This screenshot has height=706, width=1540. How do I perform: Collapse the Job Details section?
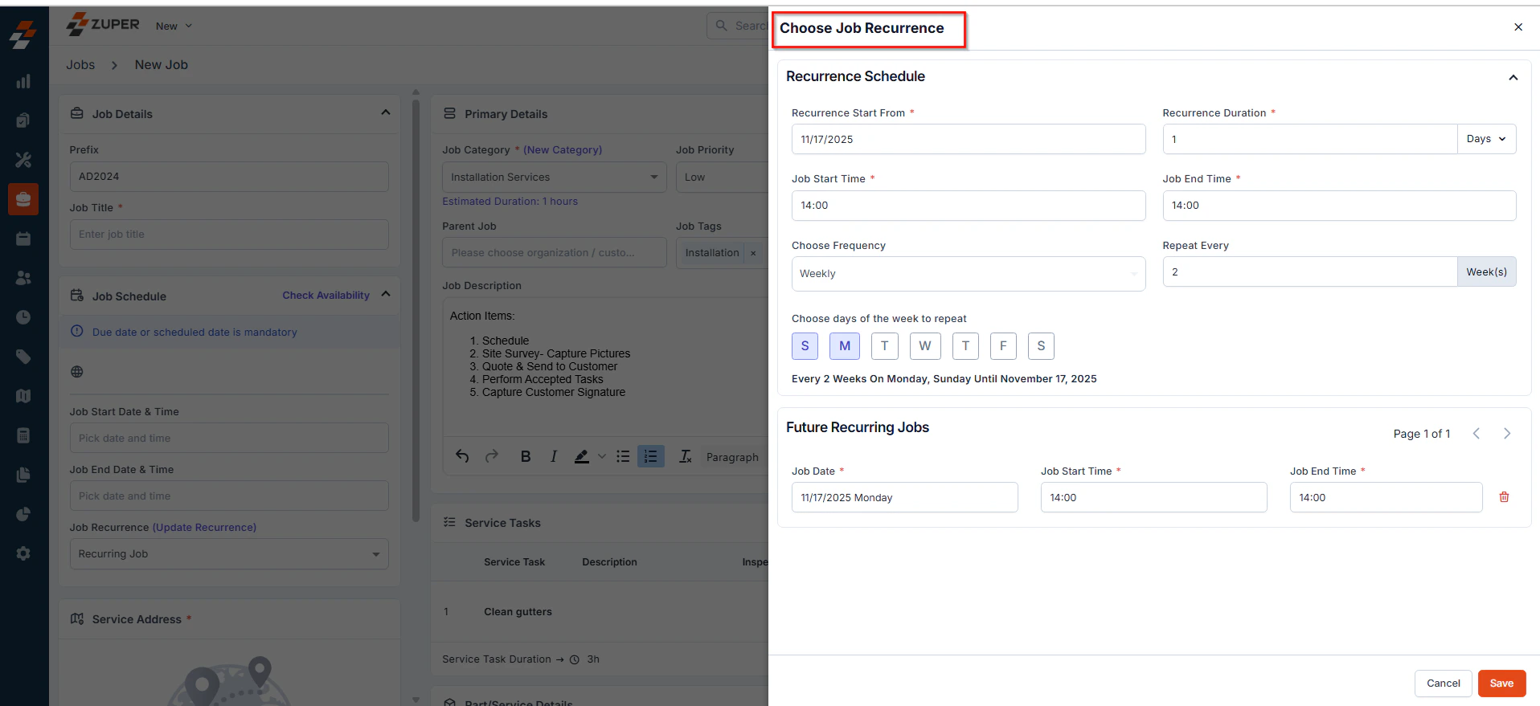pyautogui.click(x=386, y=112)
